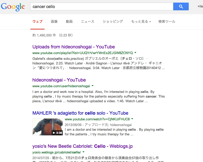Screen dimensions: 203x162
Task: Click the URL www.youtube.com/watch?v=CjNKUiFHUC8
Action: (97, 119)
